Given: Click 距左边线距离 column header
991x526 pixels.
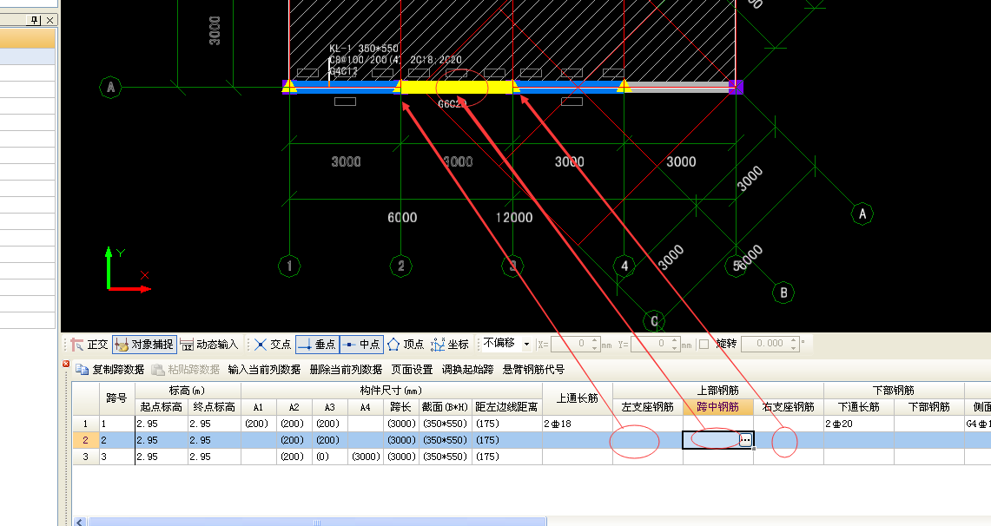Looking at the screenshot, I should (x=507, y=407).
